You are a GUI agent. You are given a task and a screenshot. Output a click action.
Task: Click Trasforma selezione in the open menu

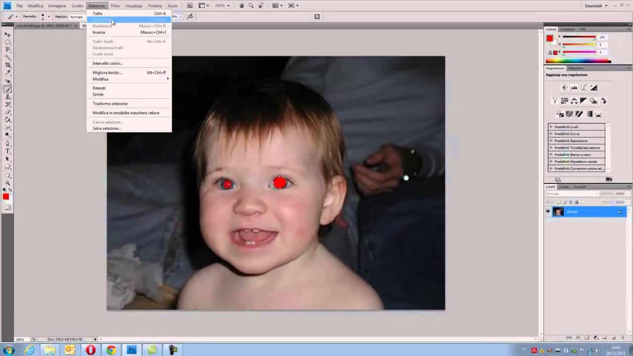[110, 103]
